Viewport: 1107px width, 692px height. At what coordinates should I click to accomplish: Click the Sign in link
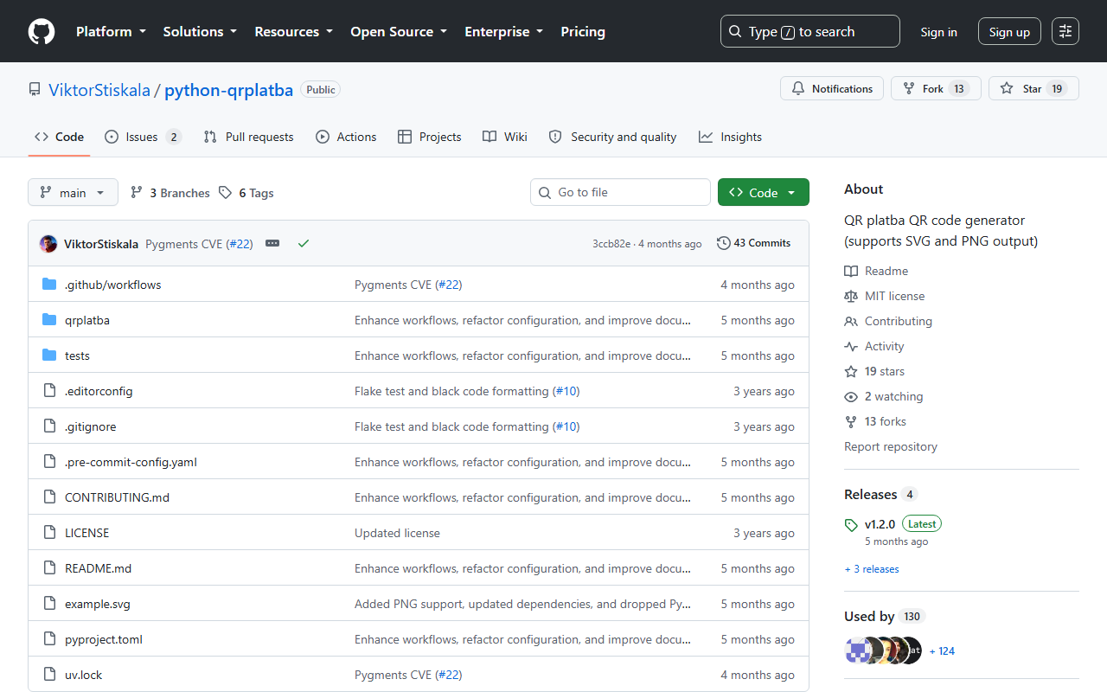pyautogui.click(x=938, y=32)
